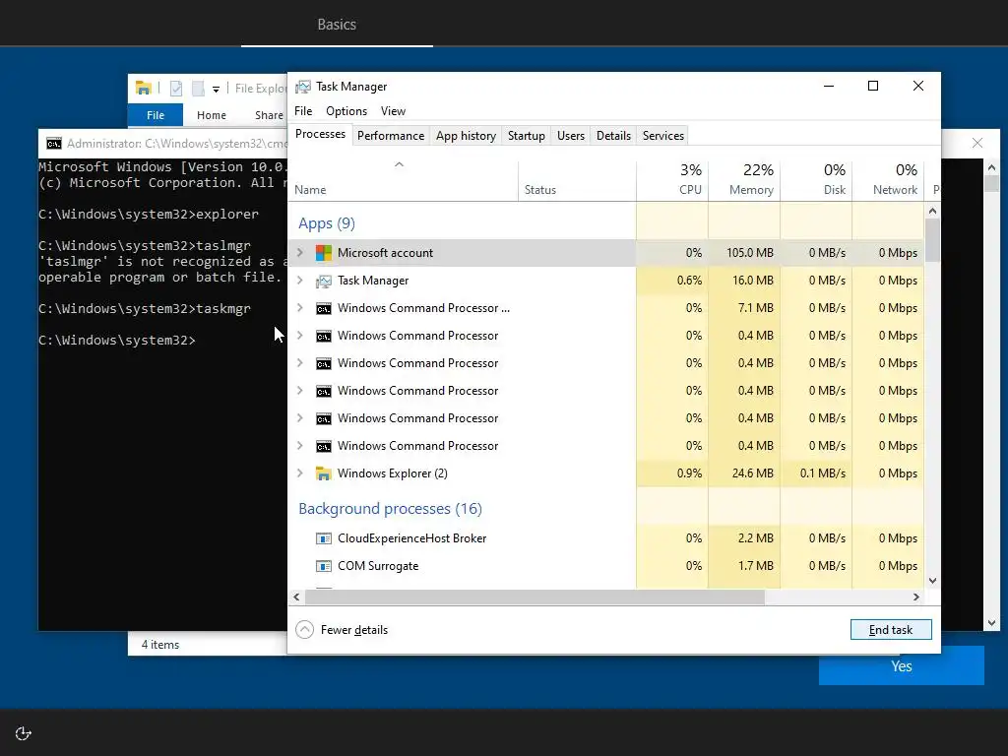Switch to the Services tab

point(662,136)
